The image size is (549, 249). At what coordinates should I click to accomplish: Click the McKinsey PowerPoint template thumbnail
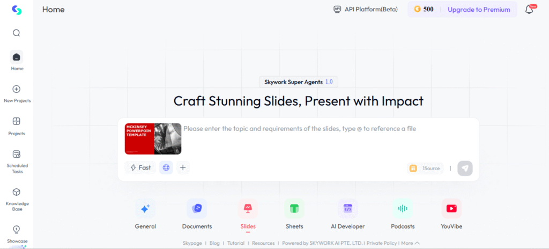pos(153,138)
